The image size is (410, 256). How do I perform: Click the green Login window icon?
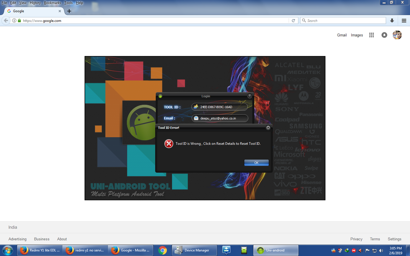[160, 96]
